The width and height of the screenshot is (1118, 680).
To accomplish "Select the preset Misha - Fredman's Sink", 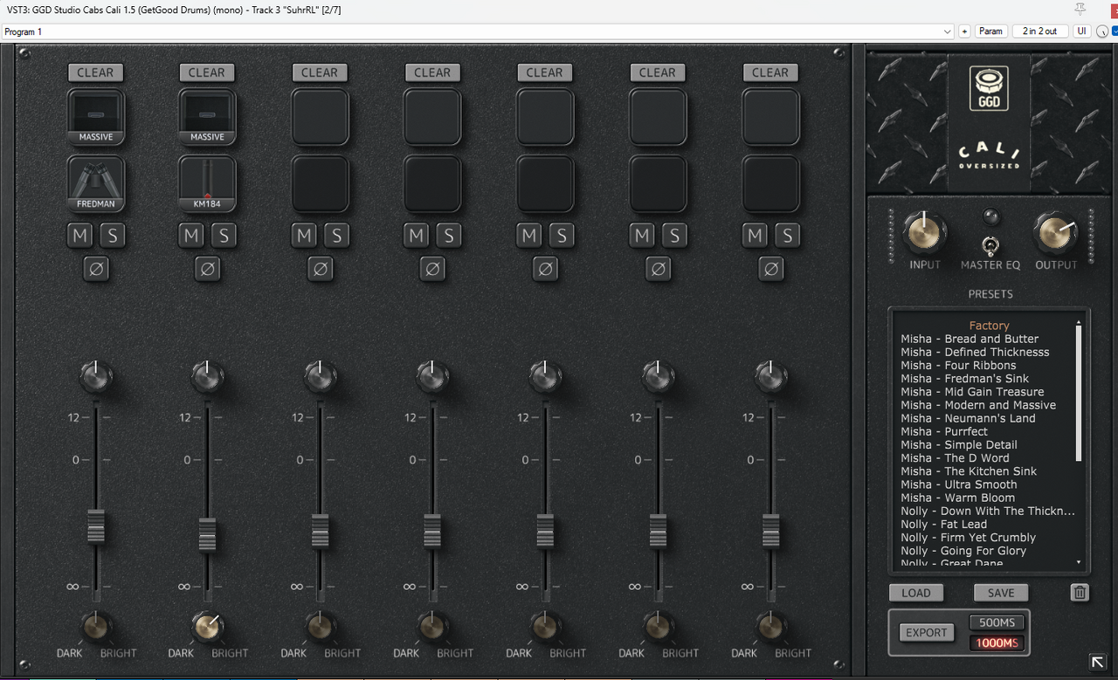I will tap(964, 379).
